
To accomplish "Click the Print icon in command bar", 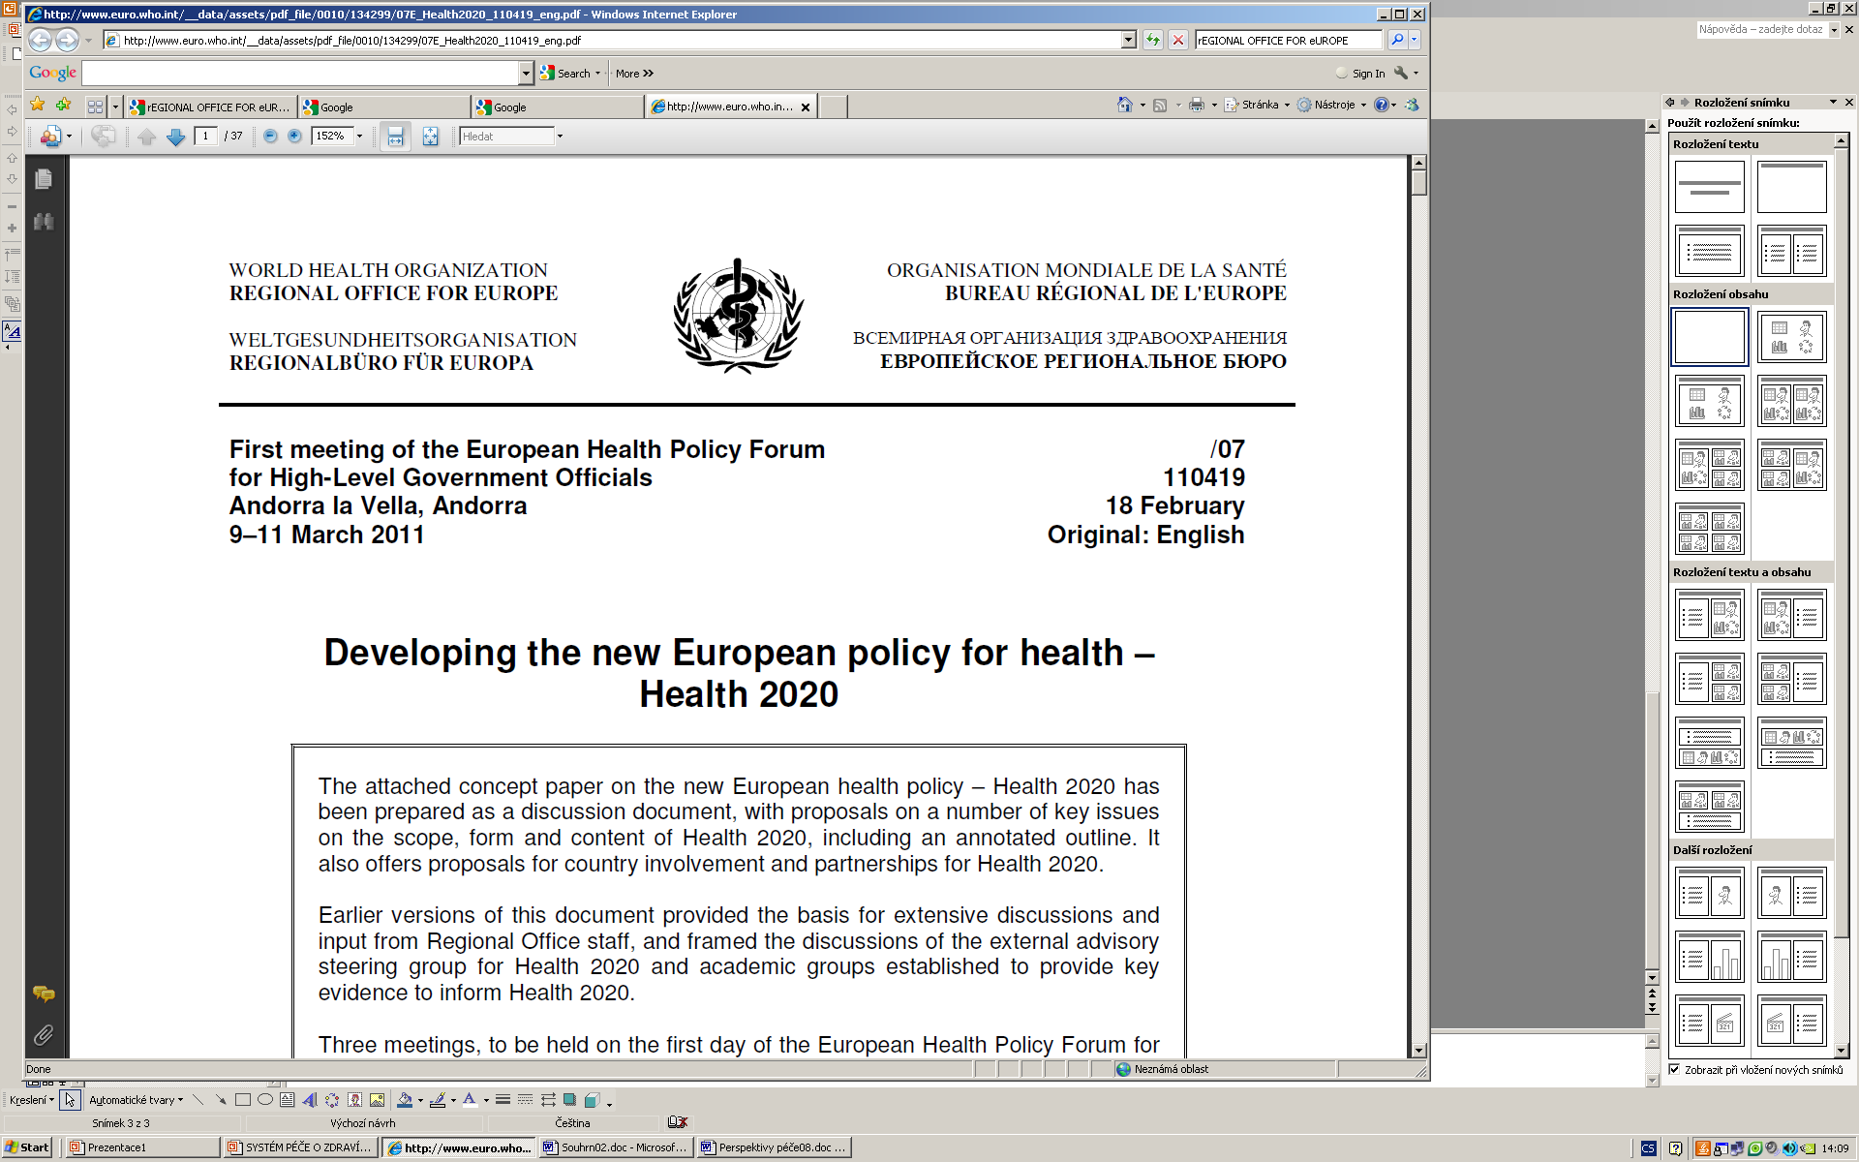I will point(1197,105).
